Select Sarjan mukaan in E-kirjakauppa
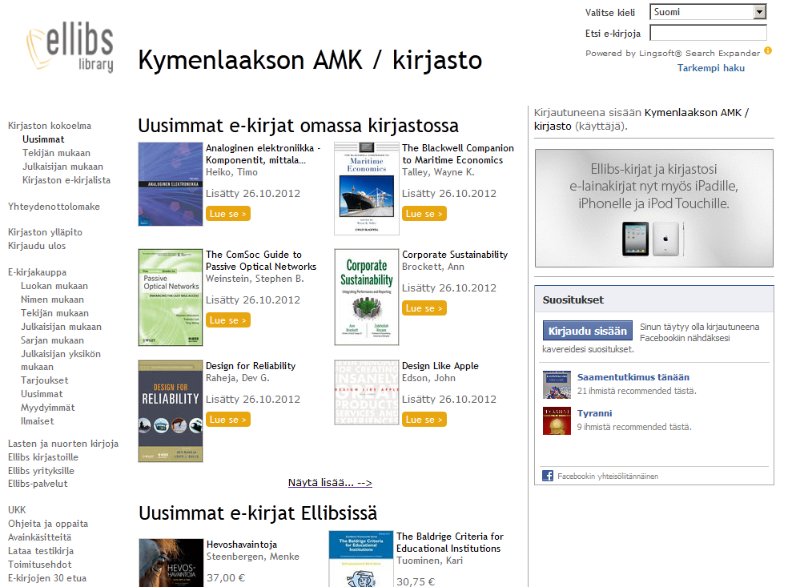 pos(52,340)
